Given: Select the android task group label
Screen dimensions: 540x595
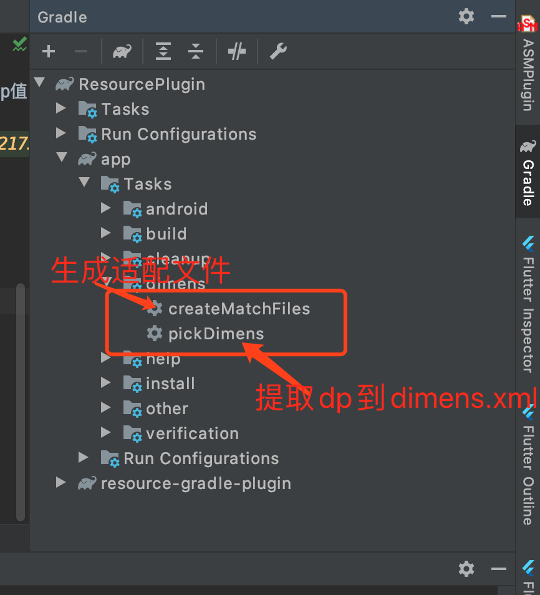Looking at the screenshot, I should 177,209.
